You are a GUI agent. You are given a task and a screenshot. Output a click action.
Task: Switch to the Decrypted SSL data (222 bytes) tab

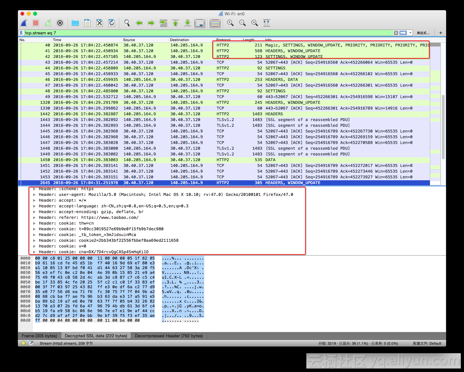coord(96,336)
